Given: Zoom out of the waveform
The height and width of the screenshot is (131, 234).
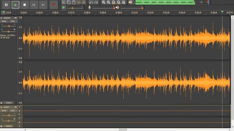Looking at the screenshot, I should click(x=109, y=2).
